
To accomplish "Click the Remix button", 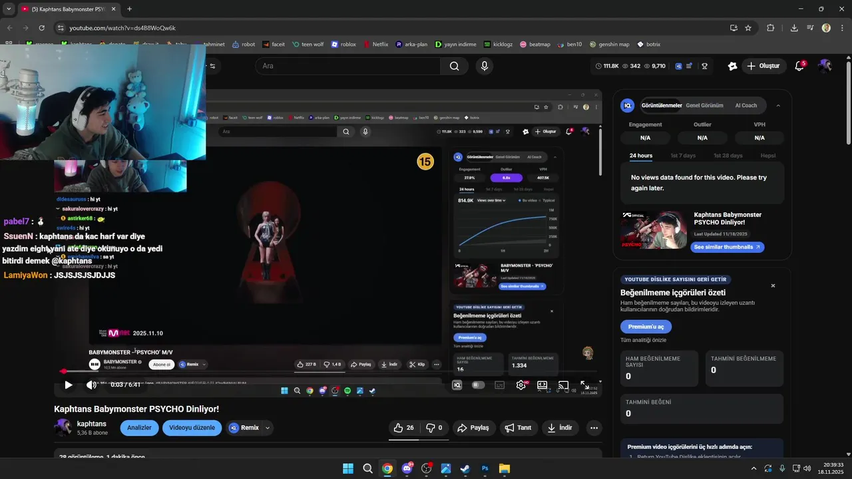I will coord(244,428).
